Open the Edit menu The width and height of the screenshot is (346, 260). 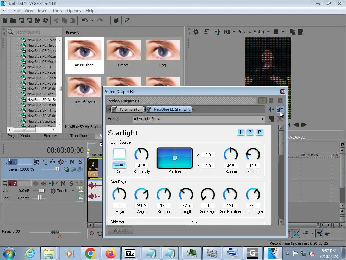tap(17, 11)
